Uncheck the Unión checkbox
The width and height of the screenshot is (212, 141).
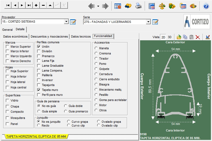coord(39,47)
